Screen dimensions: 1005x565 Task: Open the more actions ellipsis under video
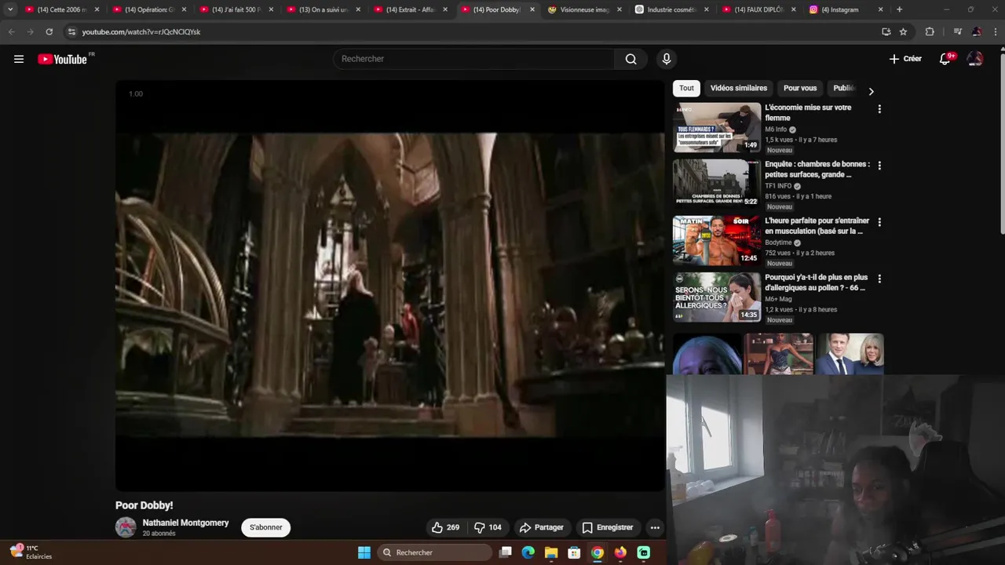point(655,527)
